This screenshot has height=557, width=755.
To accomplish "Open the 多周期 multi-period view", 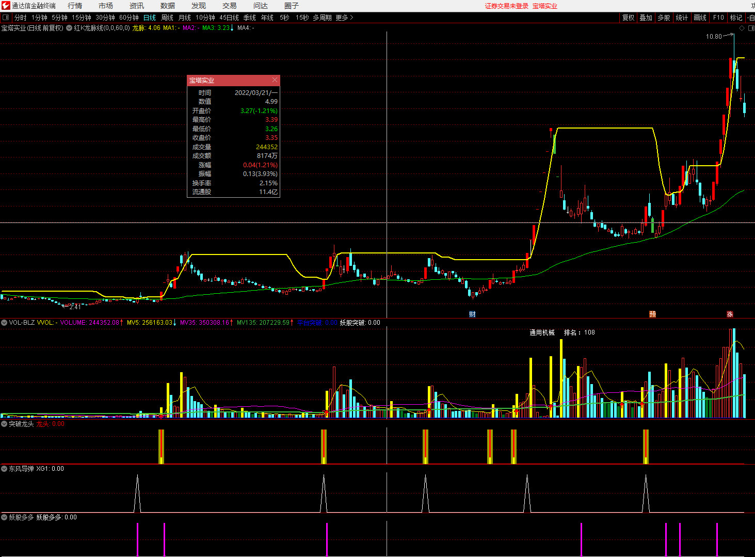I will 322,18.
